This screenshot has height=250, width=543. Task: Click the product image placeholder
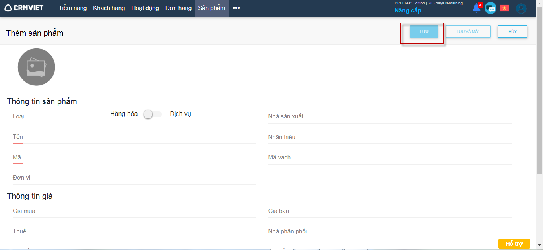coord(37,67)
